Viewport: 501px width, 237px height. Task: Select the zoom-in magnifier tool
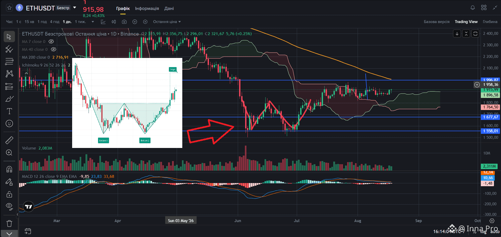9,153
